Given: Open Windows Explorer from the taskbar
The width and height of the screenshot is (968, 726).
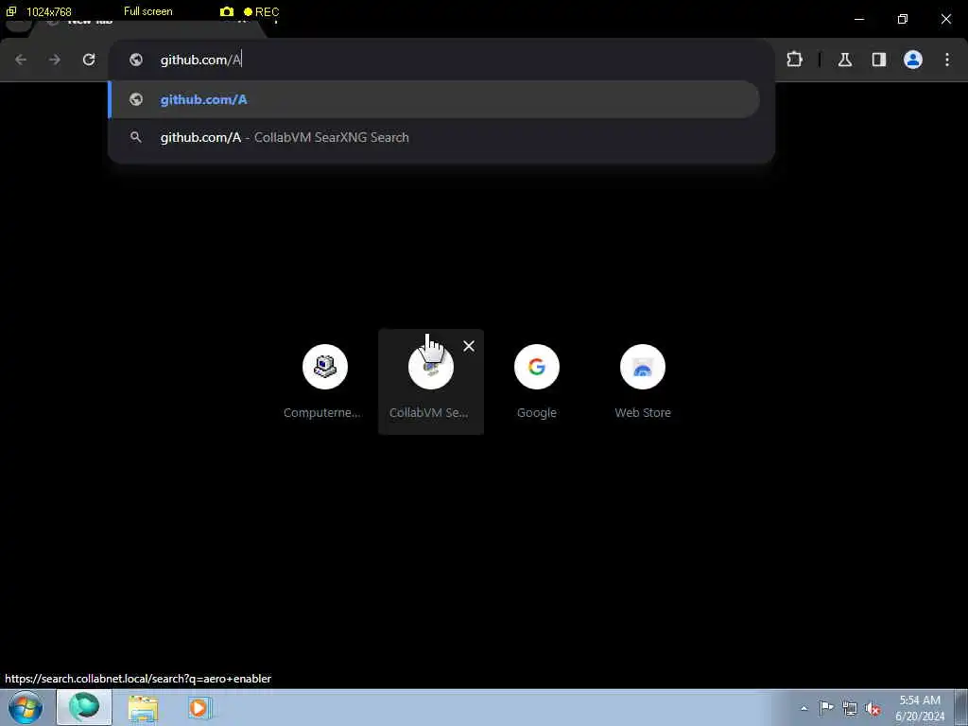Looking at the screenshot, I should 144,708.
